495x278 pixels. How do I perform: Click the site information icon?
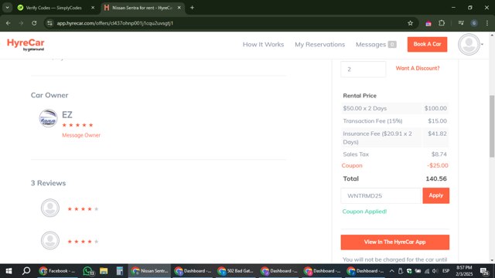pyautogui.click(x=49, y=23)
